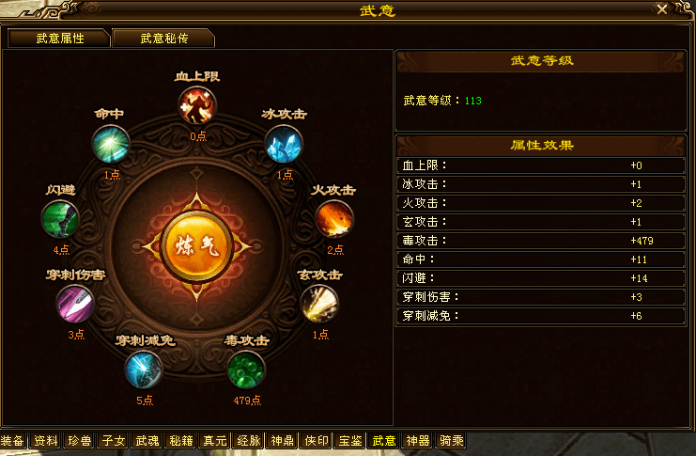The width and height of the screenshot is (696, 456).
Task: Select the purple 穿刺伤害 orb
Action: pos(75,304)
